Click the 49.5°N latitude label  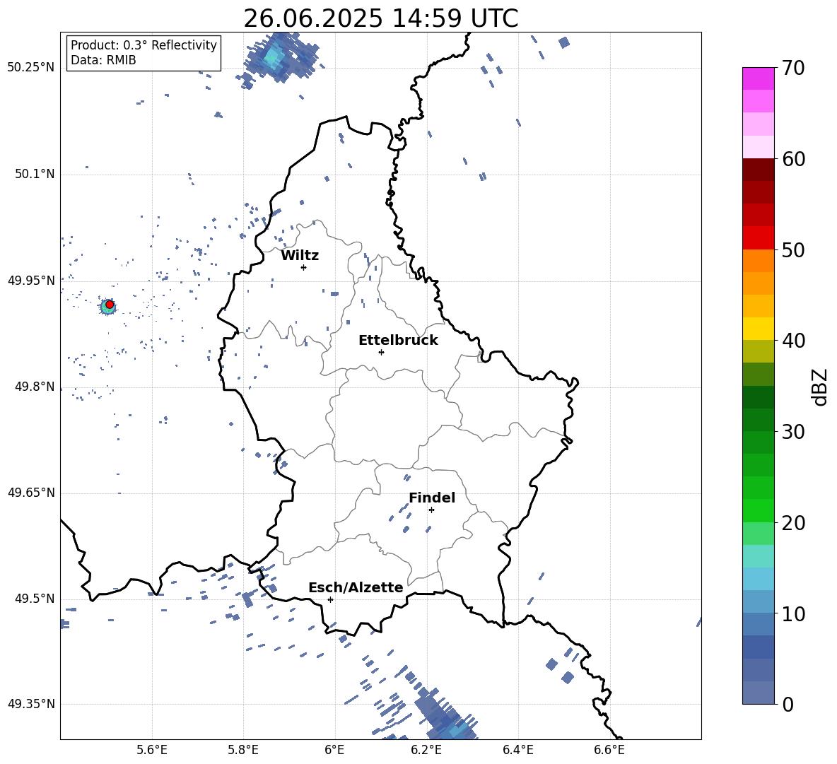(x=35, y=599)
